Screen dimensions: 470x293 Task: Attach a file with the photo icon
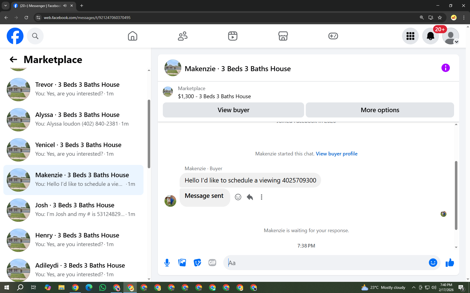tap(182, 263)
